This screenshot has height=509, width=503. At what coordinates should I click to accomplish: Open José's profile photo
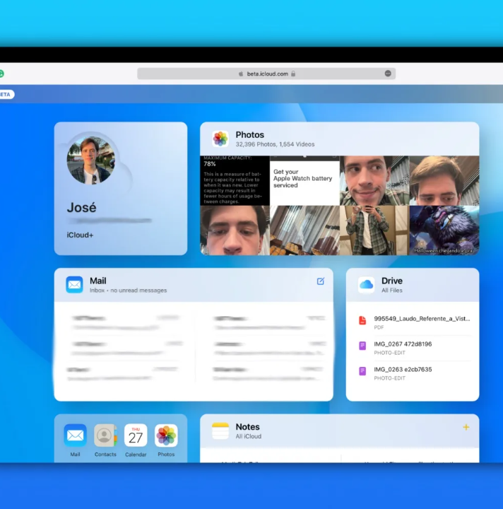(x=91, y=160)
